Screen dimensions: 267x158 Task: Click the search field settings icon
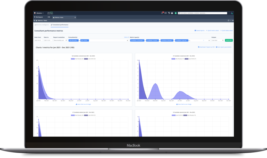pos(179,13)
